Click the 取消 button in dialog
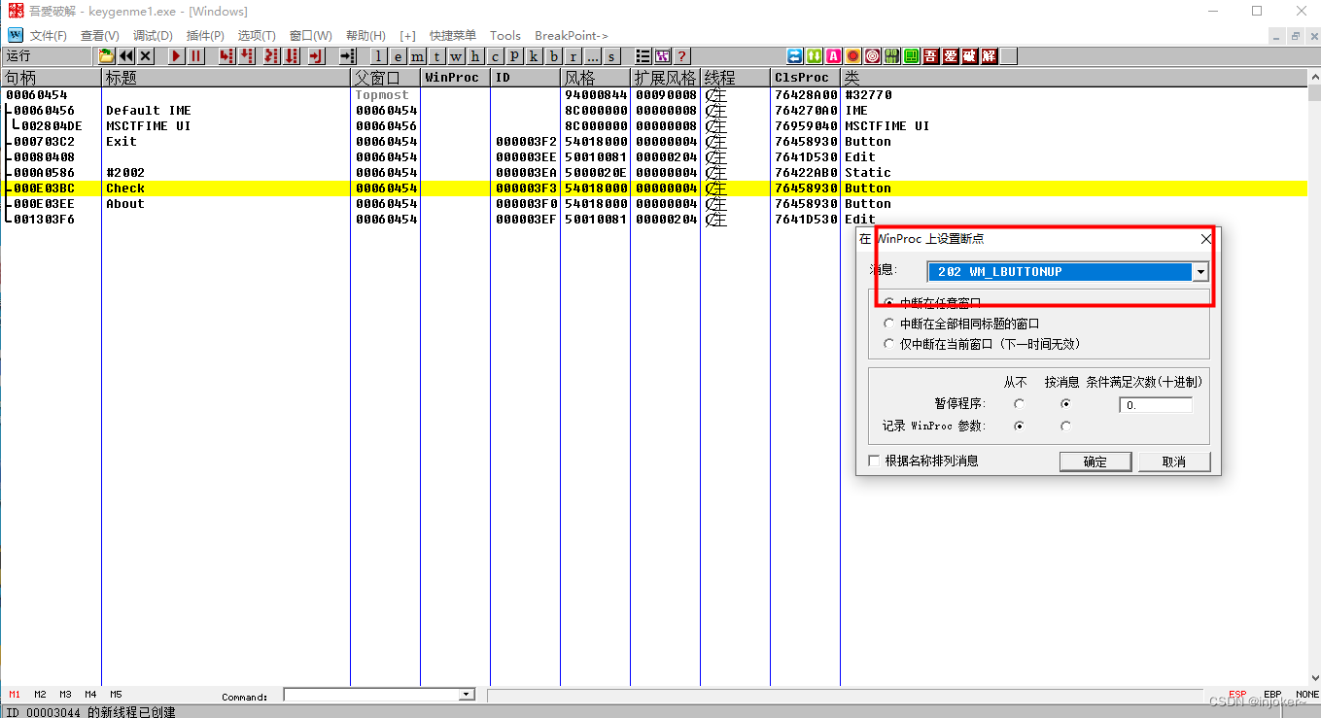1321x718 pixels. [1174, 462]
